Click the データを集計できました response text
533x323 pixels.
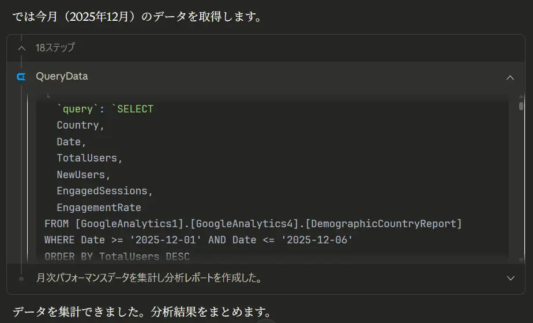pos(141,312)
